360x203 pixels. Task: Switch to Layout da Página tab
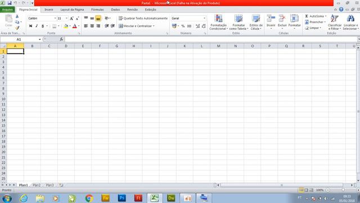click(72, 10)
